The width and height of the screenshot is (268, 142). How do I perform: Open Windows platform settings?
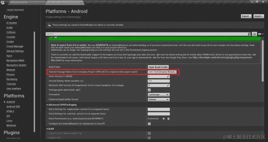tap(11, 125)
